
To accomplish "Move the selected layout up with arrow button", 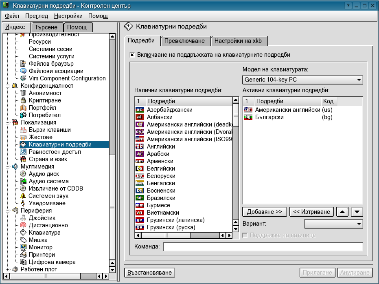I will pyautogui.click(x=343, y=212).
